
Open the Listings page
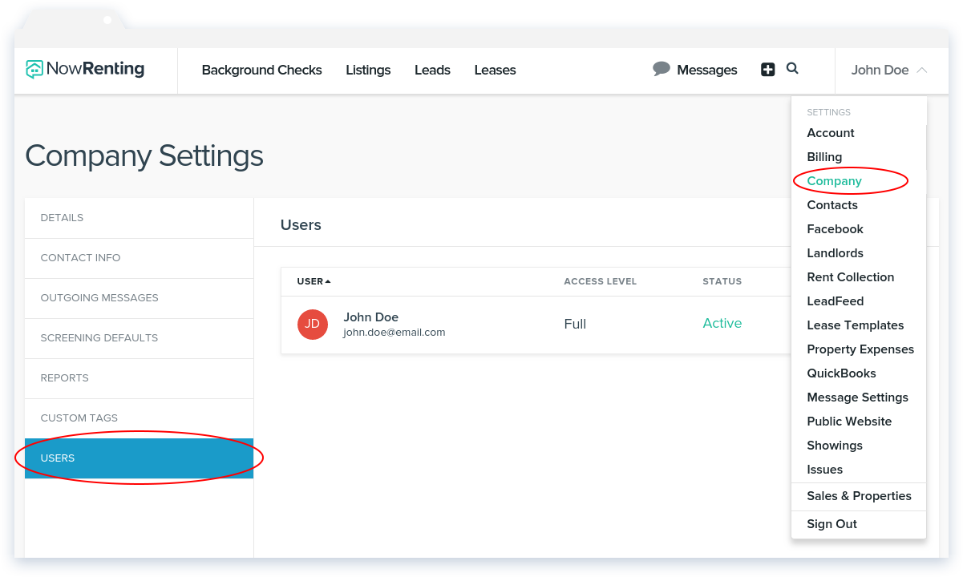368,70
